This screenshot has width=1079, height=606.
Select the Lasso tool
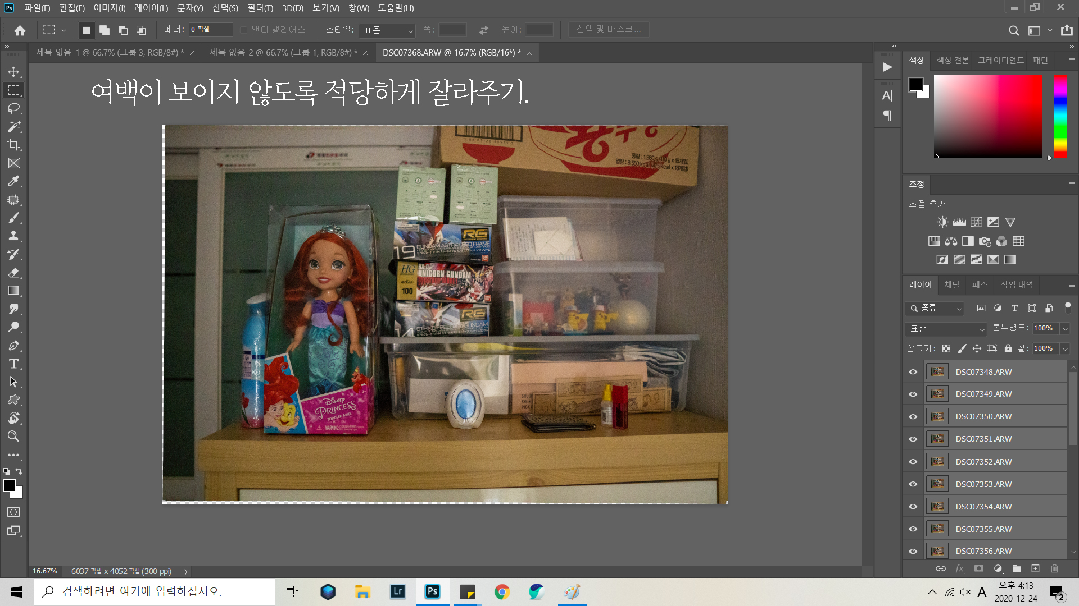(x=13, y=108)
